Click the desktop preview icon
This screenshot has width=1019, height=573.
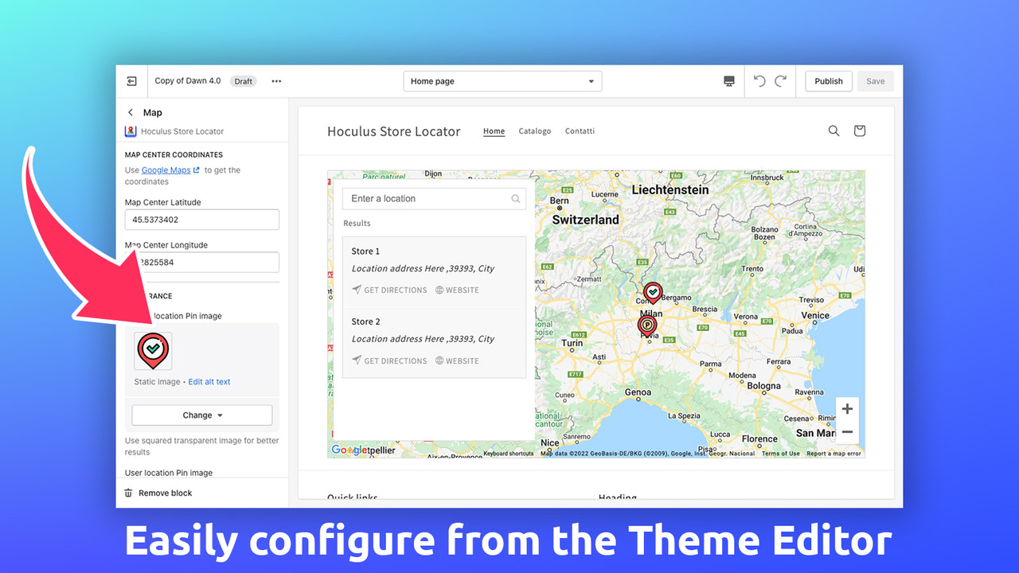tap(728, 80)
